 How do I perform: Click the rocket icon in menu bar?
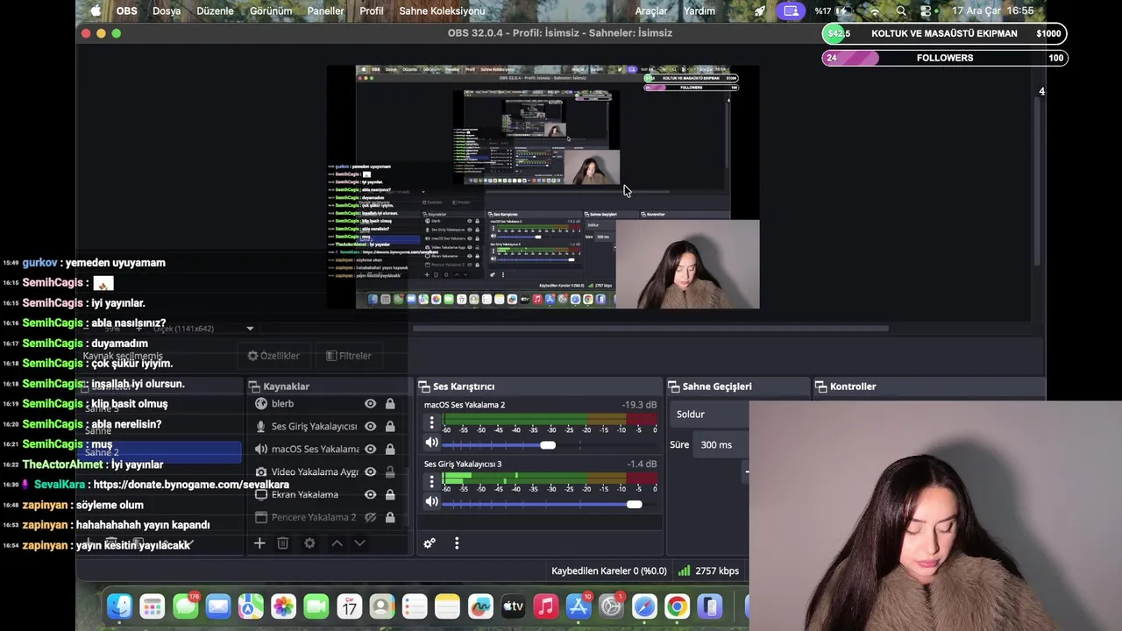tap(760, 11)
